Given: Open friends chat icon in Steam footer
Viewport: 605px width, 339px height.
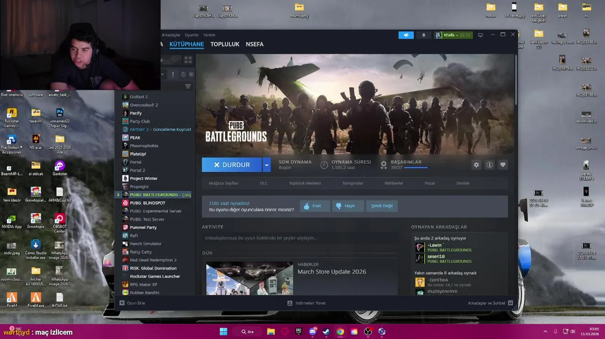Looking at the screenshot, I should (510, 303).
